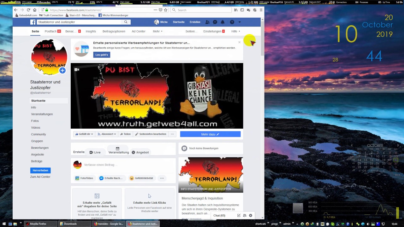Click Firefox Search box
404x227 pixels.
coord(201,10)
